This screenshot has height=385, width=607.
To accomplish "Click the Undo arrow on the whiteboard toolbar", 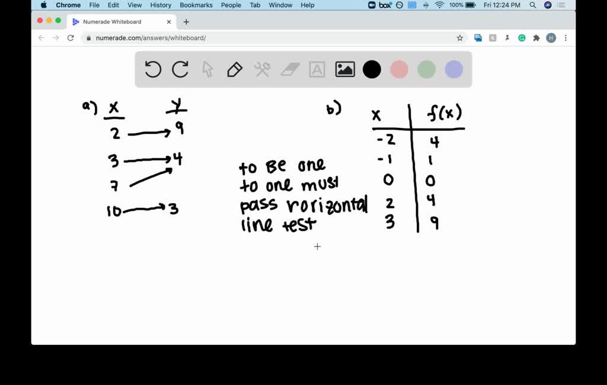I will pos(152,69).
